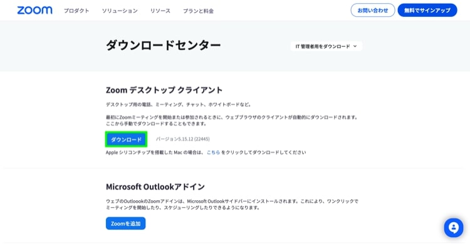This screenshot has width=470, height=244.
Task: Click the お問い合わせ button
Action: point(373,10)
